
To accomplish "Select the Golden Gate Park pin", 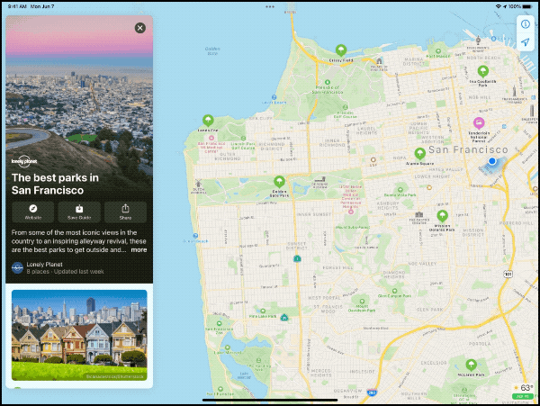I will click(279, 181).
